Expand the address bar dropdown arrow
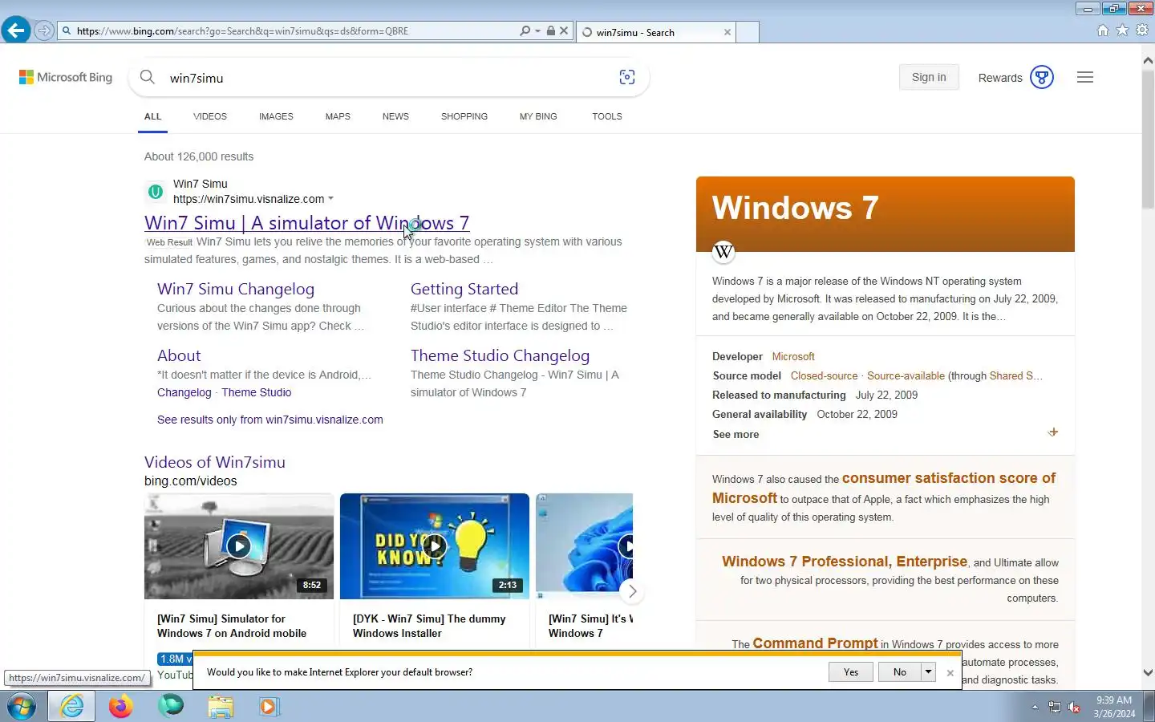This screenshot has width=1155, height=722. (x=537, y=30)
